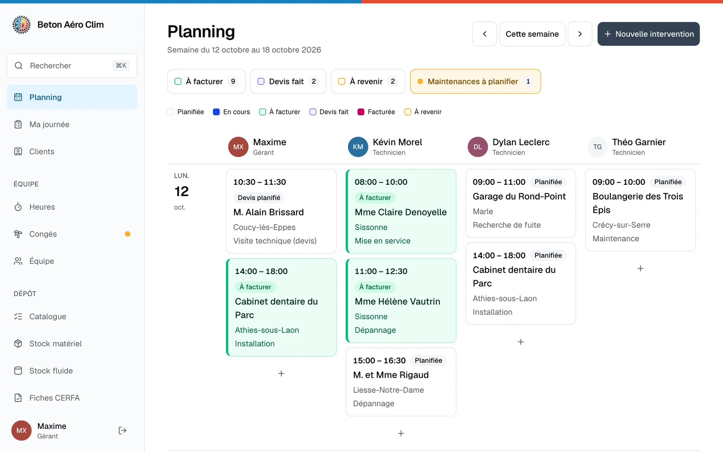723x452 pixels.
Task: Toggle the À facturer filter chip
Action: pyautogui.click(x=207, y=81)
